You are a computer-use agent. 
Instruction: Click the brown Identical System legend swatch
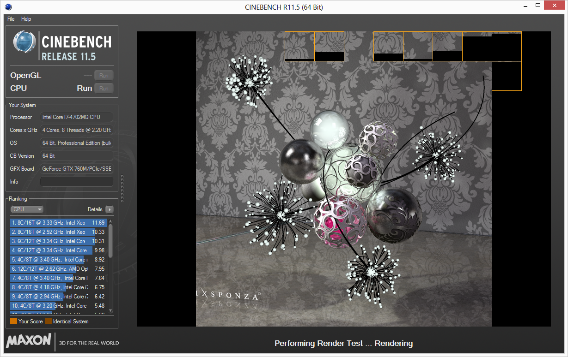tap(48, 321)
